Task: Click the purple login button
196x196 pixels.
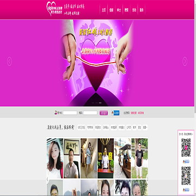Action: click(103, 113)
